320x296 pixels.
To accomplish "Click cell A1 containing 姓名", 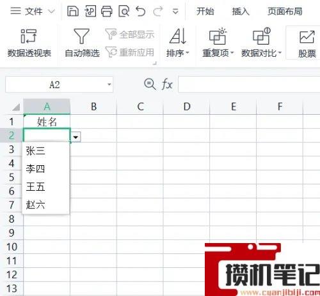I will click(47, 122).
